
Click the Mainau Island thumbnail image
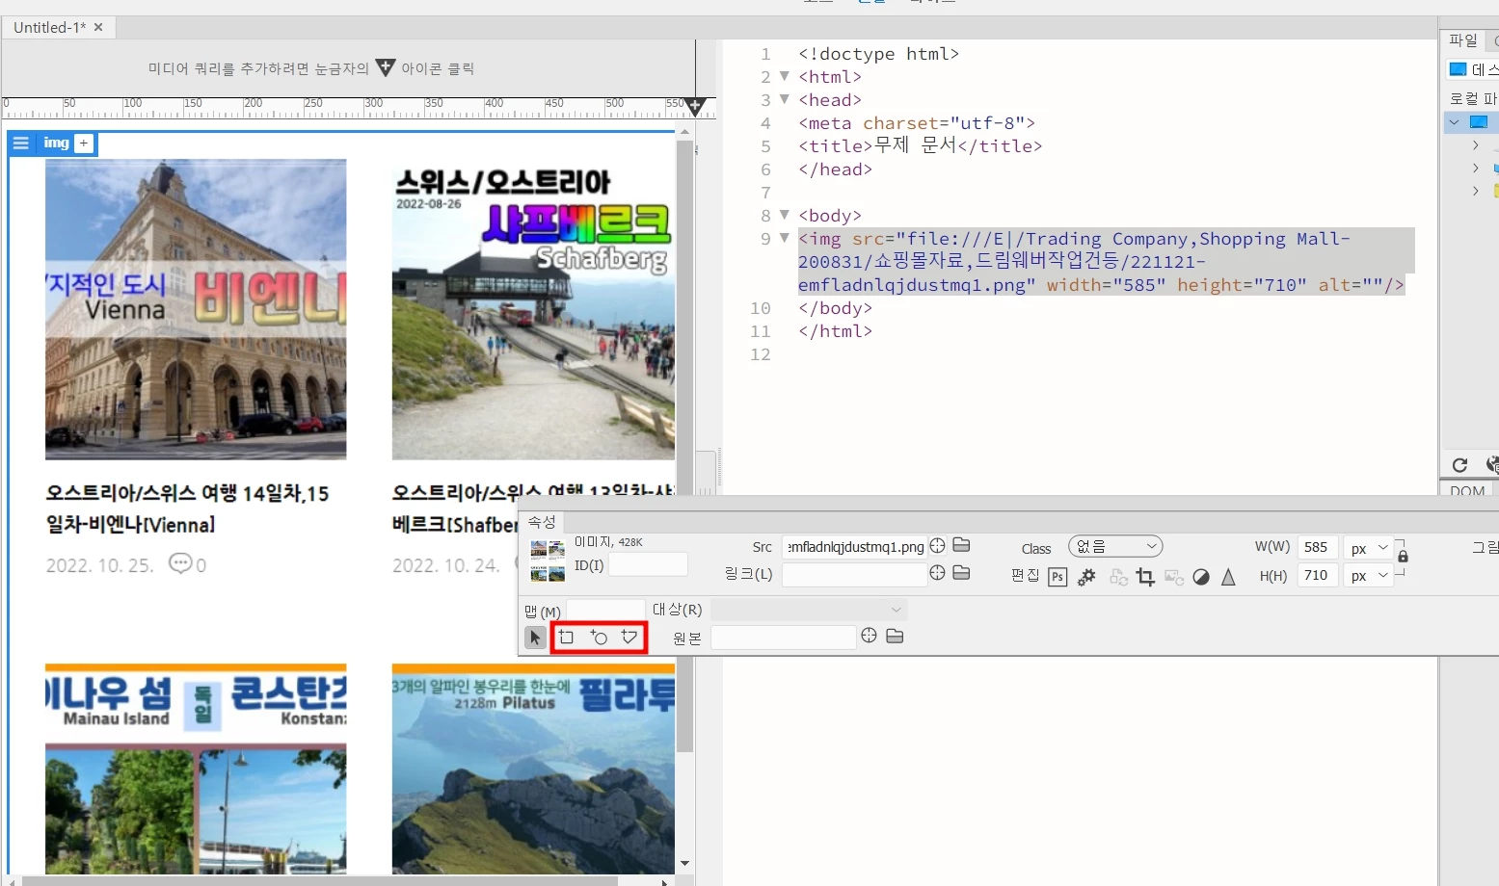(x=196, y=769)
